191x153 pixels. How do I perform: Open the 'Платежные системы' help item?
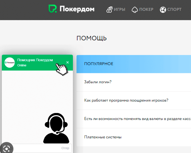pos(134,137)
